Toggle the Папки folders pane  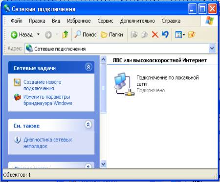pos(112,35)
